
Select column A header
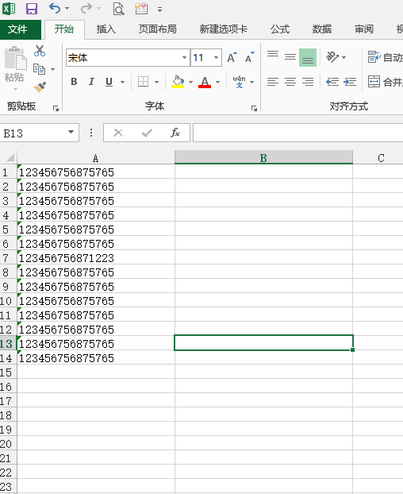[x=96, y=157]
